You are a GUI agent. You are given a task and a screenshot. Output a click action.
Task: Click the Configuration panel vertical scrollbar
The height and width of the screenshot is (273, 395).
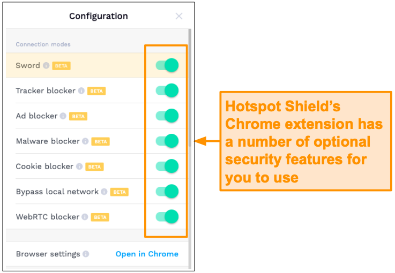pos(190,88)
